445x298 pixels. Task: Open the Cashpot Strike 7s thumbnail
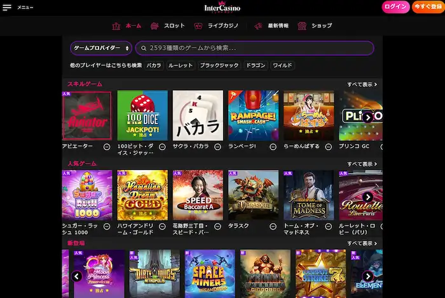[320, 274]
